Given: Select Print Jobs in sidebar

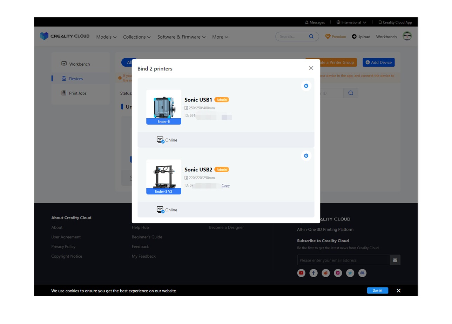Looking at the screenshot, I should pos(77,93).
